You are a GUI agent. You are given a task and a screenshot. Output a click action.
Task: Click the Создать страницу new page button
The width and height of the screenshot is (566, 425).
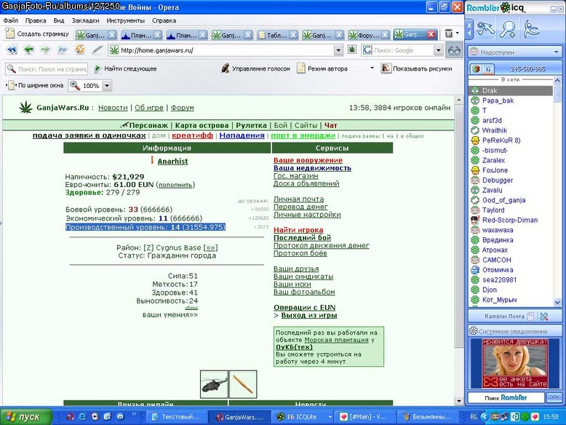(x=37, y=33)
